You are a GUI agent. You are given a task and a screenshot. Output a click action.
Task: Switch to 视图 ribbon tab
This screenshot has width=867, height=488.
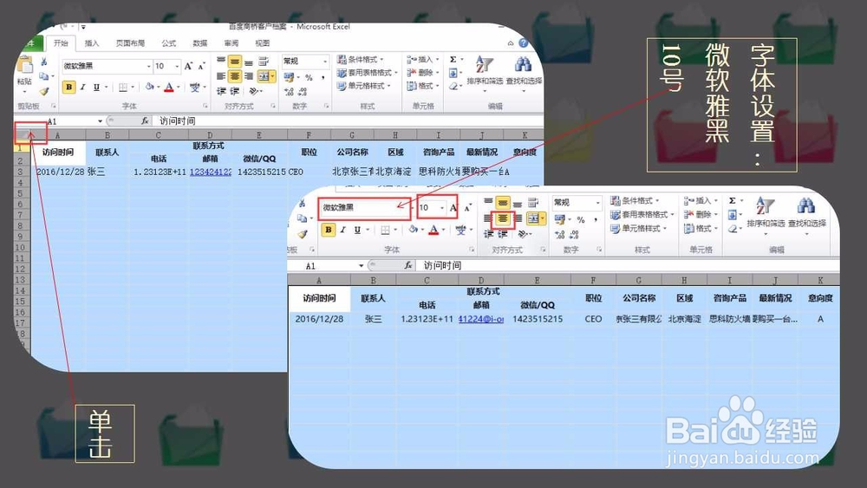pos(263,43)
